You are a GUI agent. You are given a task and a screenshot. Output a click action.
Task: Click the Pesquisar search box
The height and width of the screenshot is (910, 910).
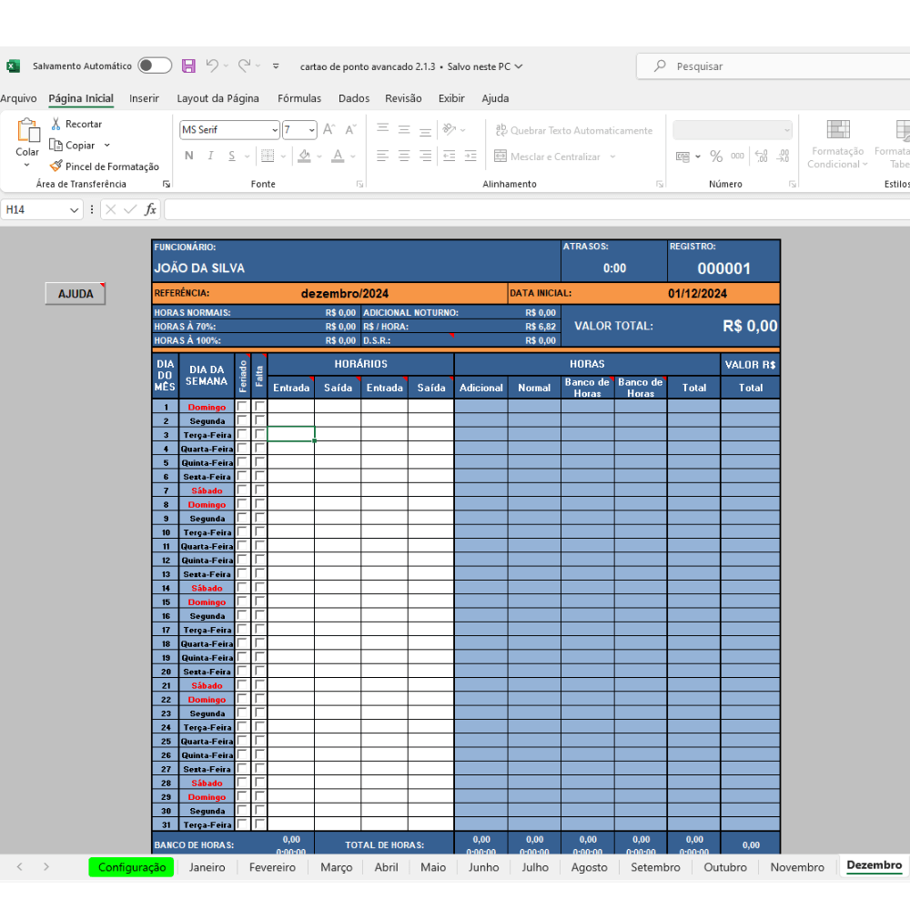[x=773, y=66]
